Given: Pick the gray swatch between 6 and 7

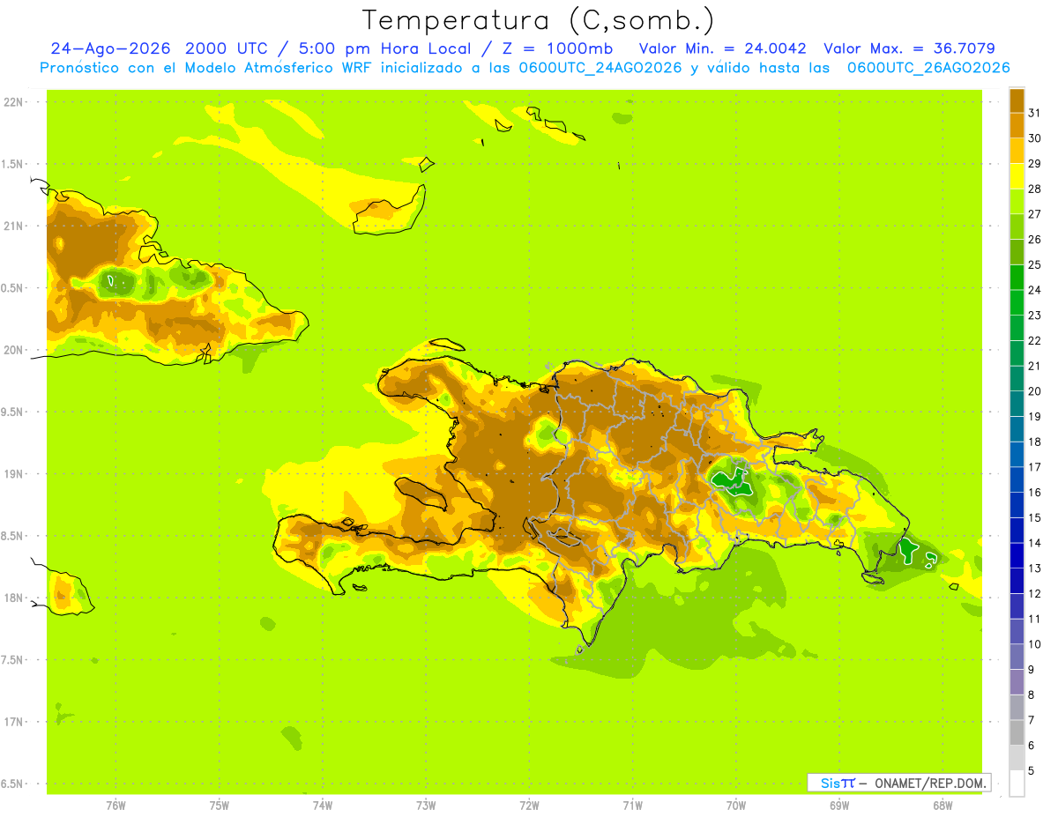Looking at the screenshot, I should click(x=1017, y=733).
